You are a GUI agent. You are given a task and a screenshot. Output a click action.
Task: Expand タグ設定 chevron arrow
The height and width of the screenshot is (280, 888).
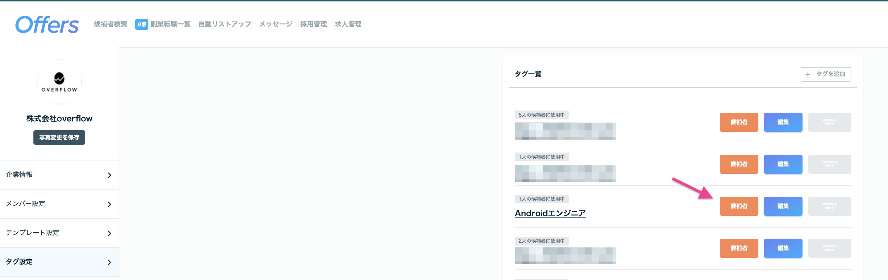(x=110, y=262)
